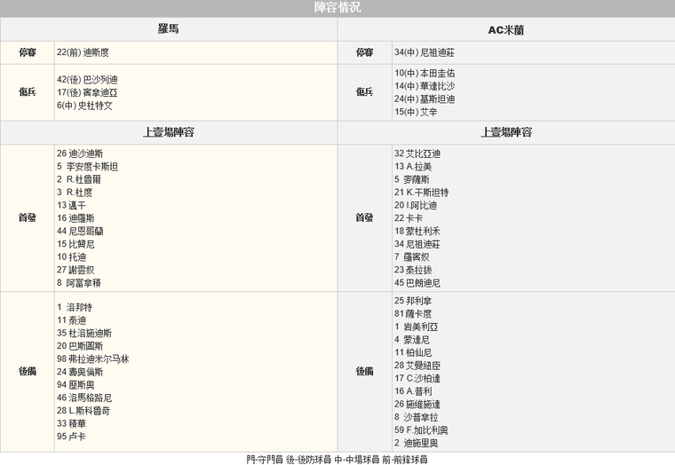Click Roma substitute 20 巴斯圖斯
675x465 pixels.
click(80, 346)
